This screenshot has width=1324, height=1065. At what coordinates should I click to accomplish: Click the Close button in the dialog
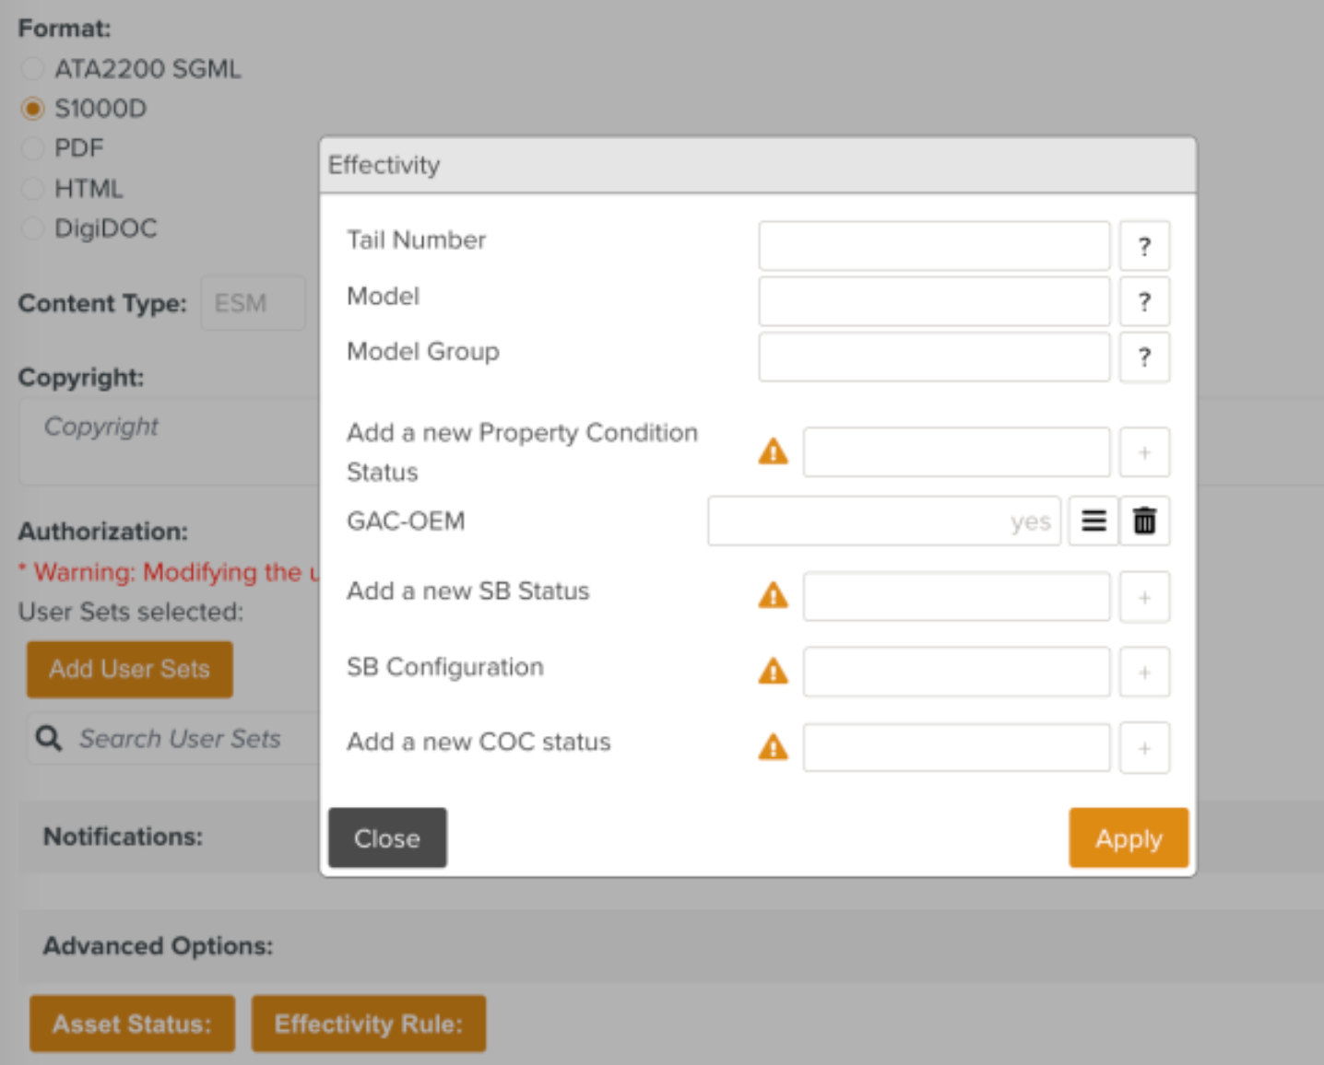coord(387,838)
